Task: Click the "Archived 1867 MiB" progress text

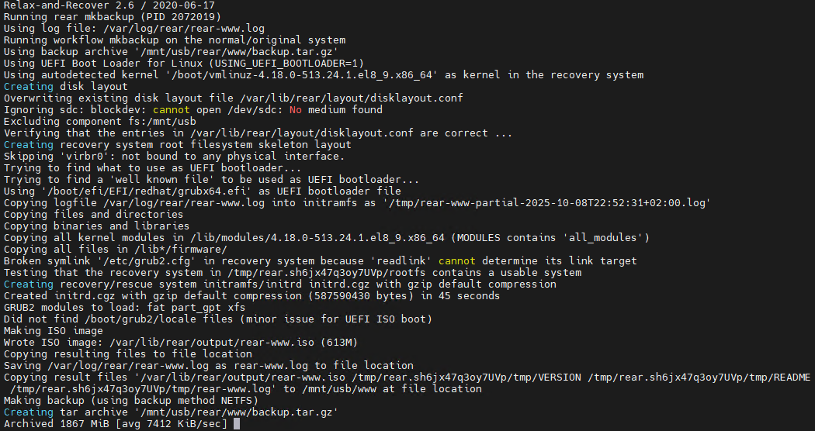Action: pyautogui.click(x=58, y=424)
